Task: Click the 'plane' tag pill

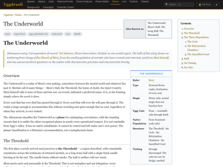Action: (7, 34)
